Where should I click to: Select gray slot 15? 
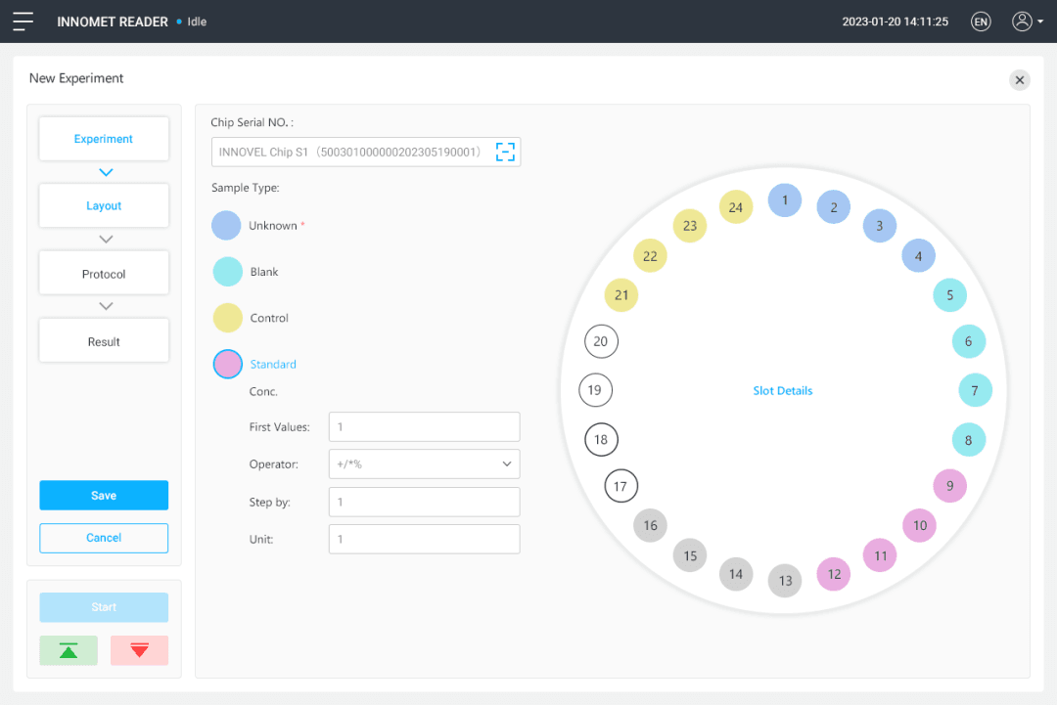pyautogui.click(x=690, y=555)
